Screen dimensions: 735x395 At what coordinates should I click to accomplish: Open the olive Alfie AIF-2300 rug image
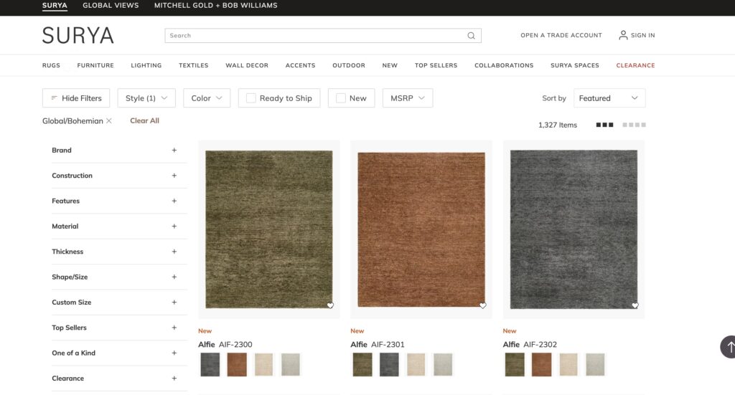(269, 229)
